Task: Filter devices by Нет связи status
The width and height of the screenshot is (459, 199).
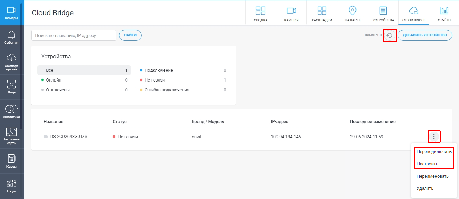Action: coord(183,80)
